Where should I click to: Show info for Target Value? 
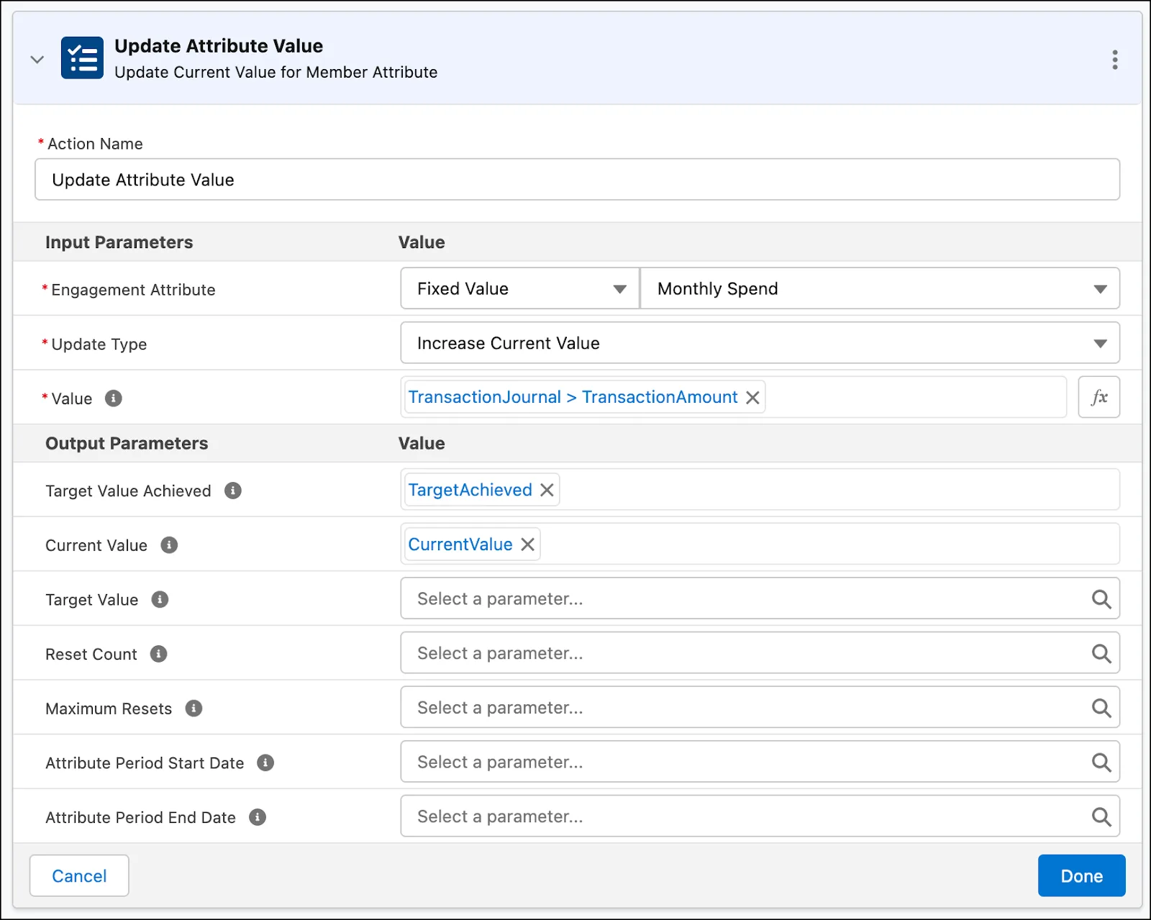[x=160, y=599]
